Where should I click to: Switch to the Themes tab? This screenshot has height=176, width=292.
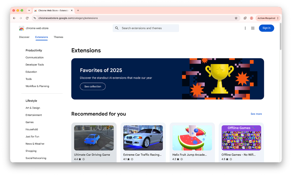[x=58, y=37]
